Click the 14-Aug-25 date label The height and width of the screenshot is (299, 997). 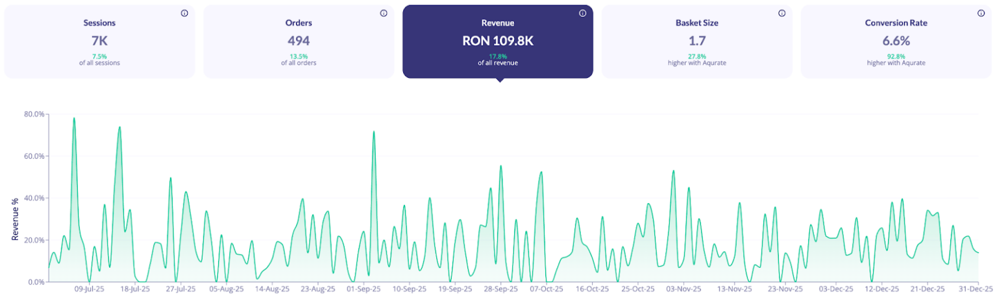point(272,289)
